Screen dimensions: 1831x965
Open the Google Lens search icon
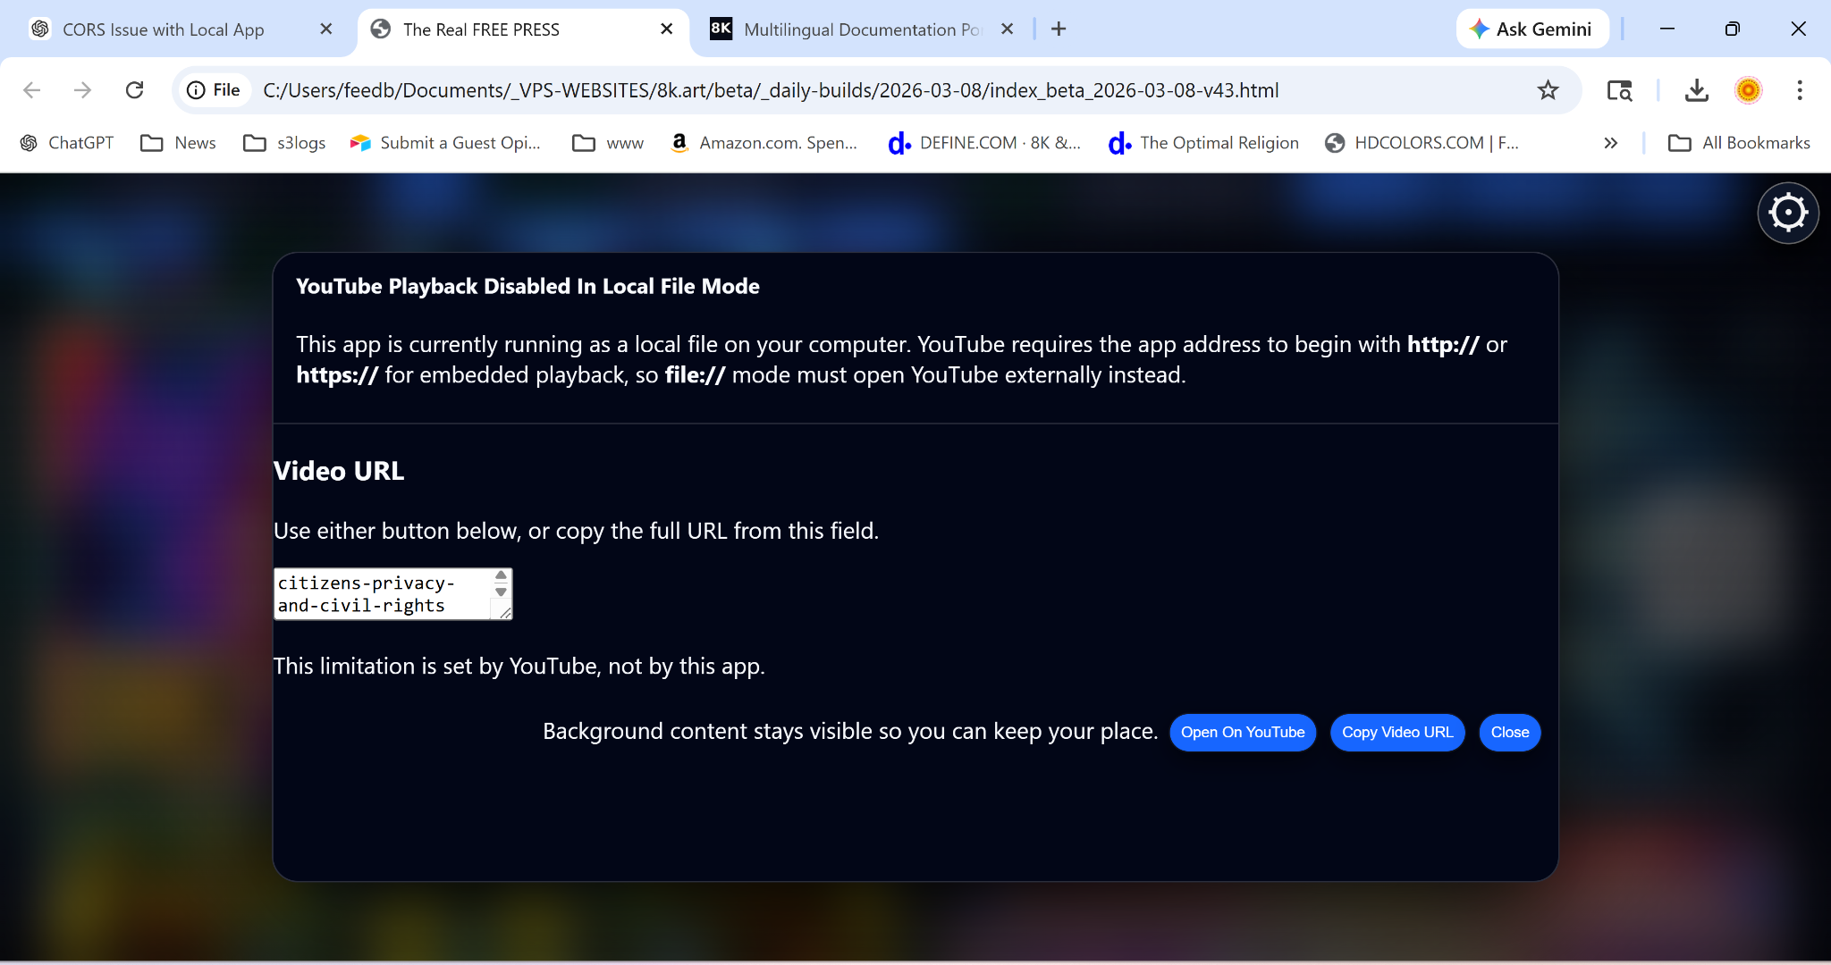1619,90
